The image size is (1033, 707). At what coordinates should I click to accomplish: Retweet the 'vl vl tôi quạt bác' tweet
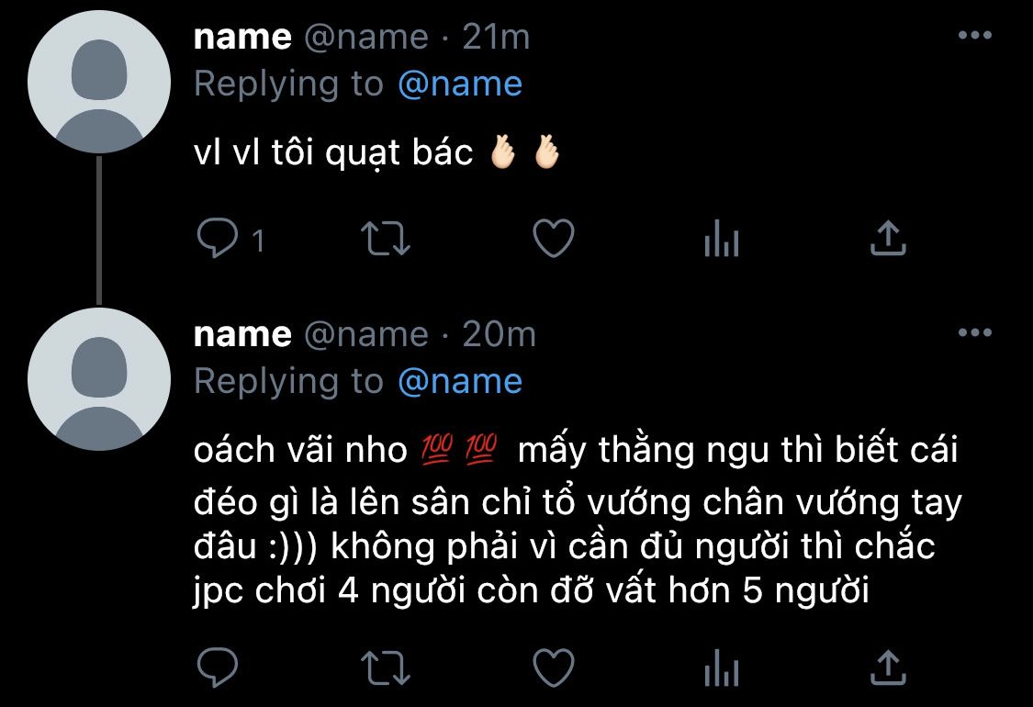(386, 238)
